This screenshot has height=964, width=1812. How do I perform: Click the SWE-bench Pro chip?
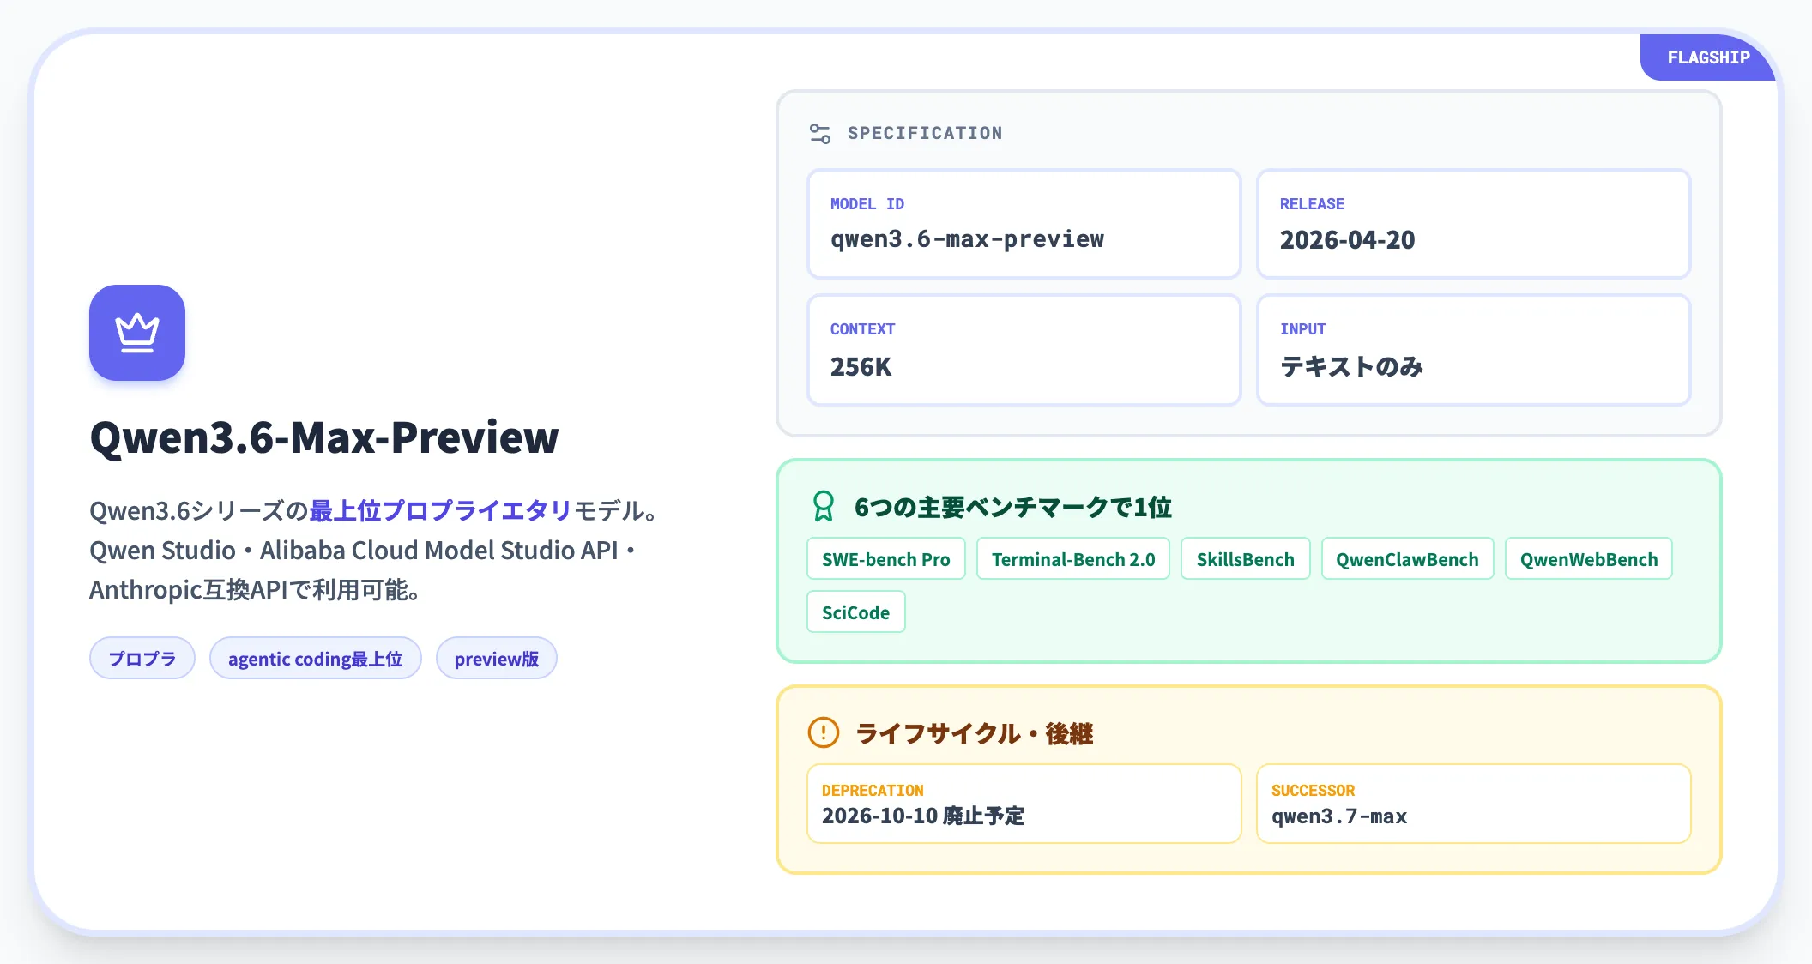[x=886, y=559]
